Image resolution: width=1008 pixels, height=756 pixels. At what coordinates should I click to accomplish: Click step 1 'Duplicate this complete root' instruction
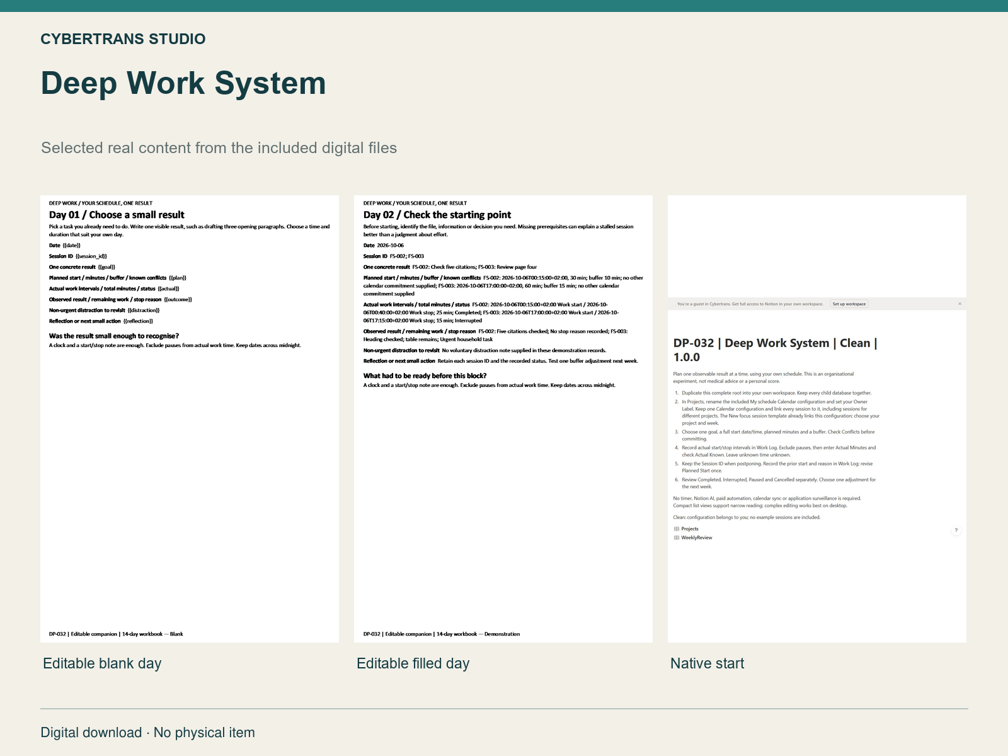(777, 393)
